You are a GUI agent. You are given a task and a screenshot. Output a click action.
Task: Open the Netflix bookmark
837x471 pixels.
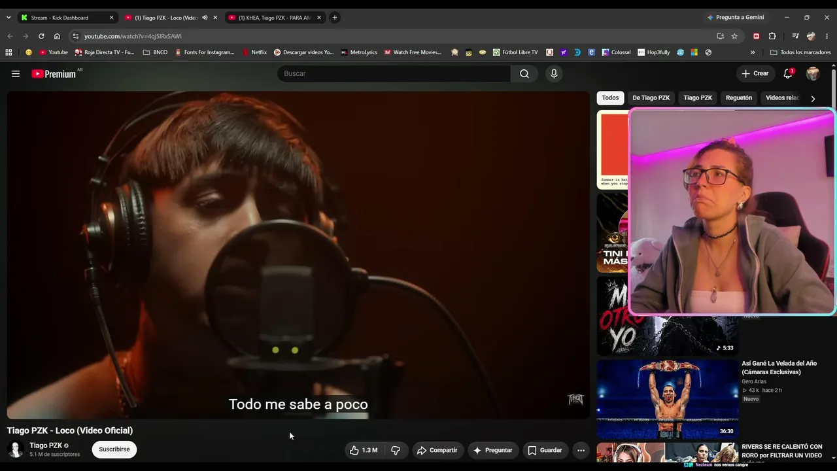pos(254,52)
